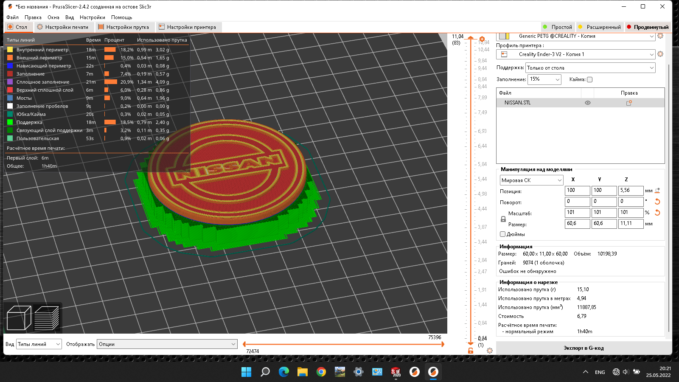
Task: Click the active PrusaSlicer taskbar icon
Action: pyautogui.click(x=433, y=372)
